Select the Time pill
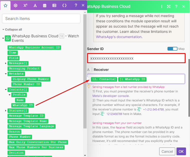 pyautogui.click(x=13, y=53)
